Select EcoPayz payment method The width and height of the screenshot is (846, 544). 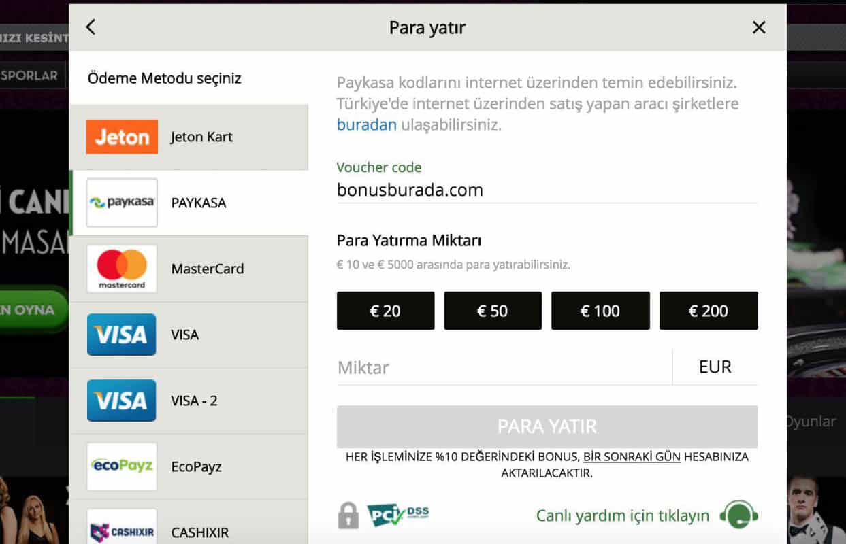pyautogui.click(x=189, y=466)
